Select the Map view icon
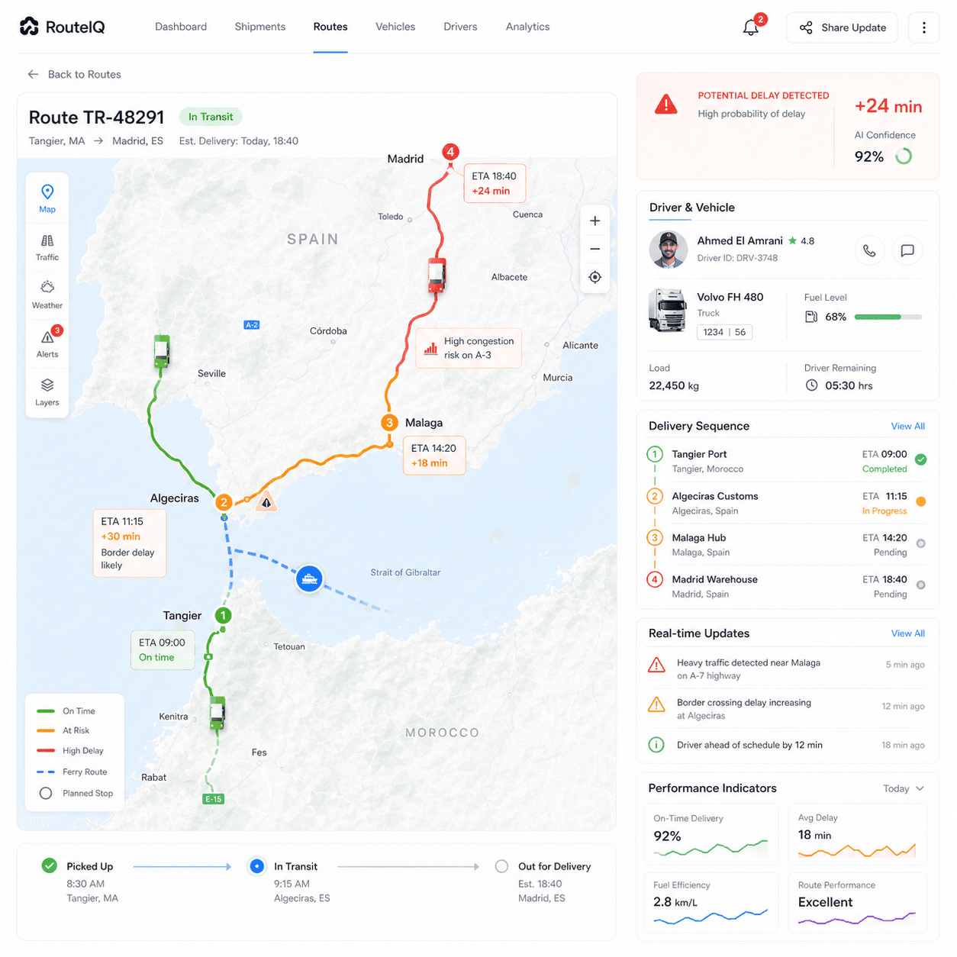957x957 pixels. pyautogui.click(x=47, y=198)
